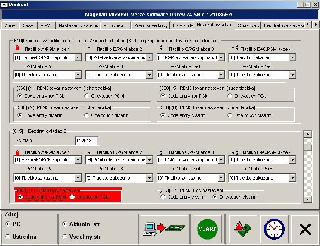Viewport: 320px width, 246px height.
Task: Enable One-touch PGM under [360] (1)
Action: click(x=87, y=95)
